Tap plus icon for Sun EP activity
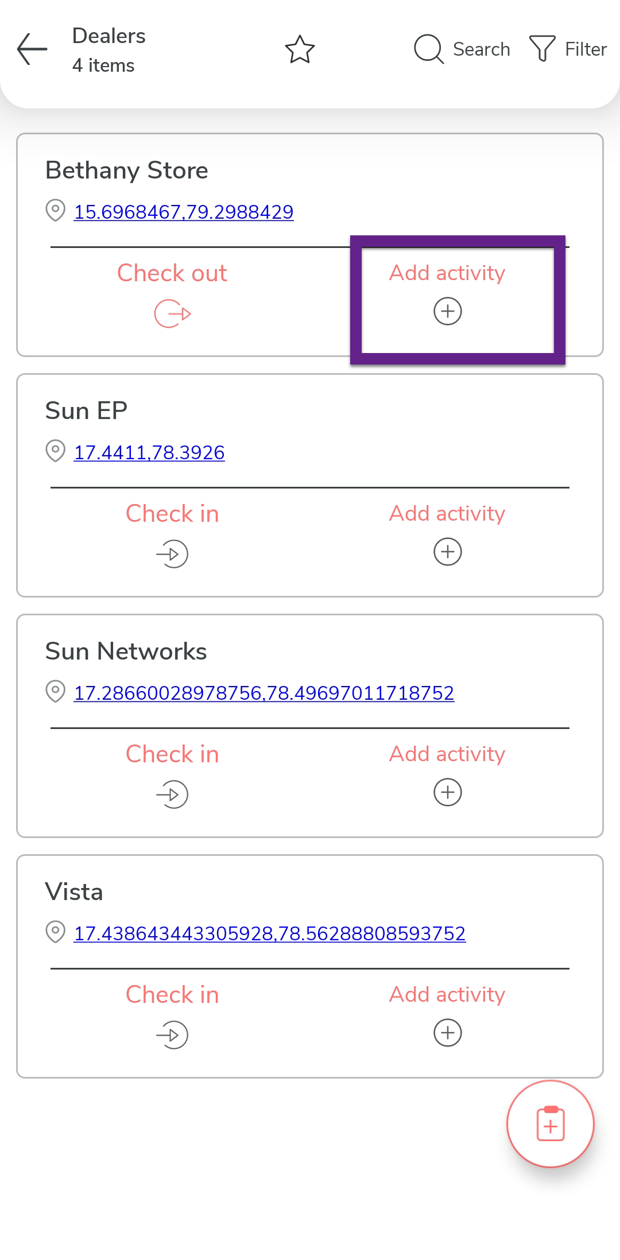 coord(448,552)
